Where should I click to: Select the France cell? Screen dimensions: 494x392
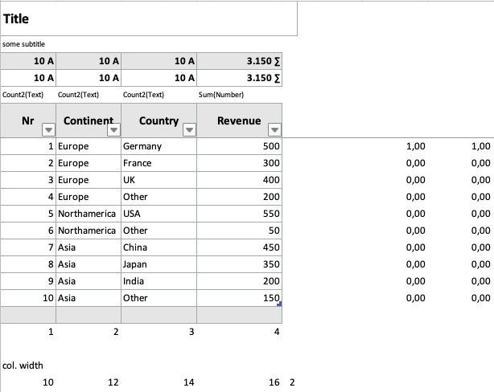(x=158, y=163)
